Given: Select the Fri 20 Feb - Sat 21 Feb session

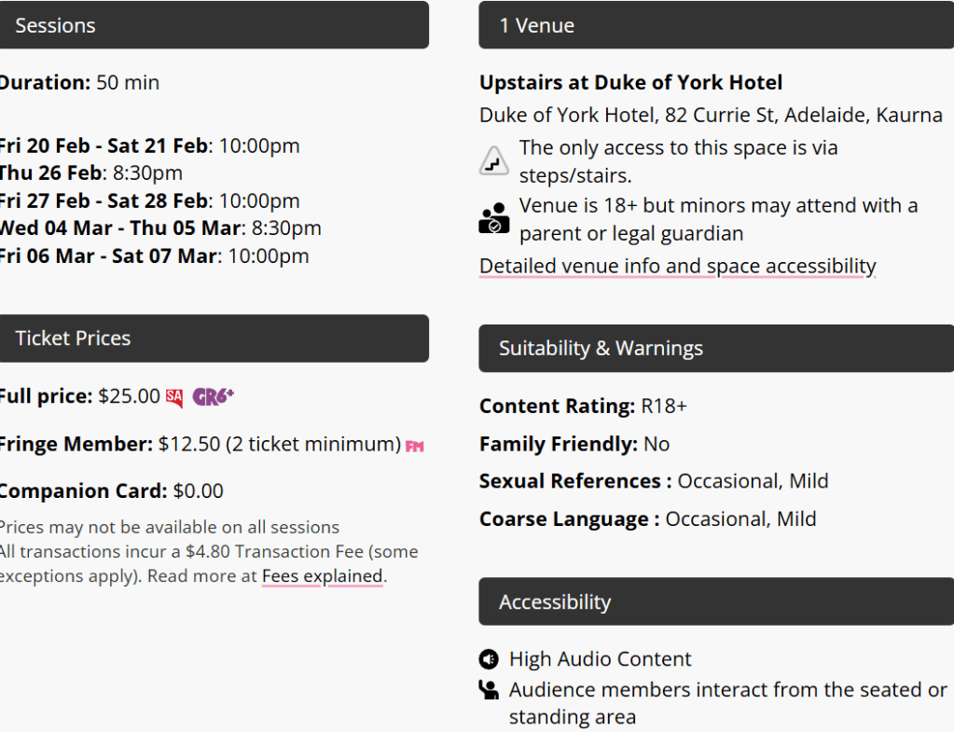Looking at the screenshot, I should (x=149, y=146).
